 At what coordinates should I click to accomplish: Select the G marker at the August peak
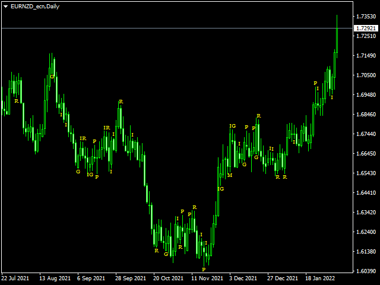point(52,77)
